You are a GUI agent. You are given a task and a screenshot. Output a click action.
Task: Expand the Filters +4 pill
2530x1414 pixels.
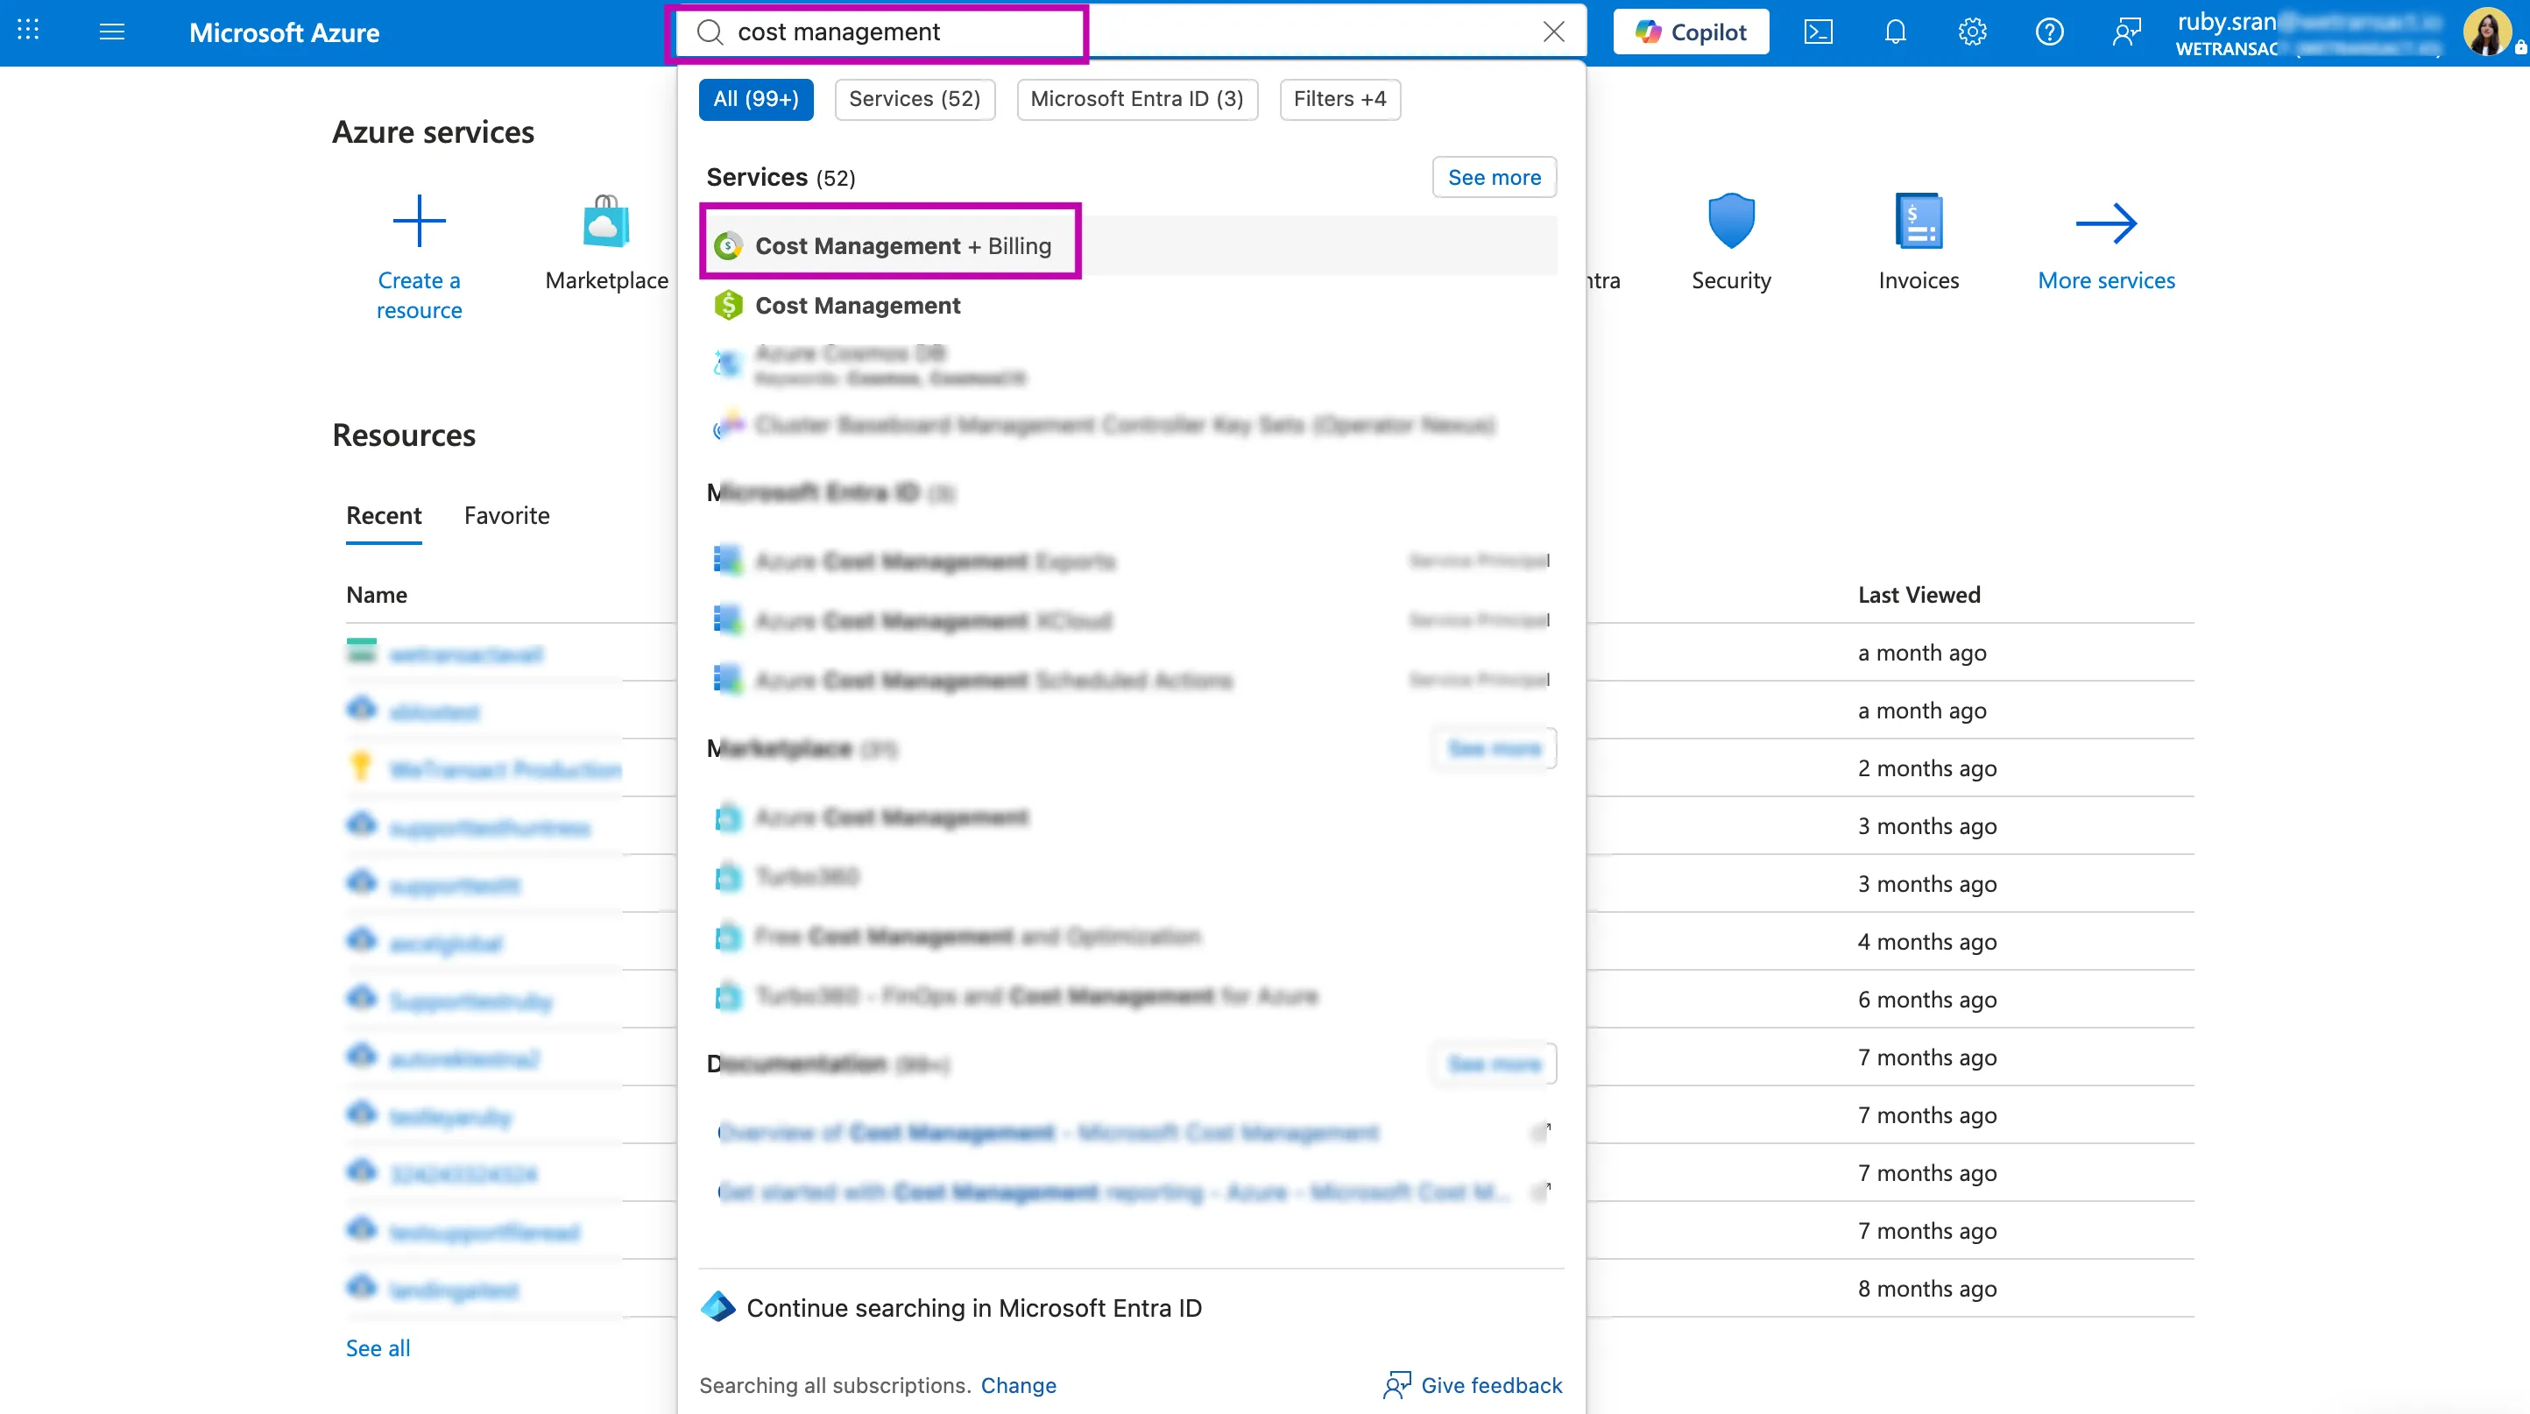click(x=1339, y=99)
